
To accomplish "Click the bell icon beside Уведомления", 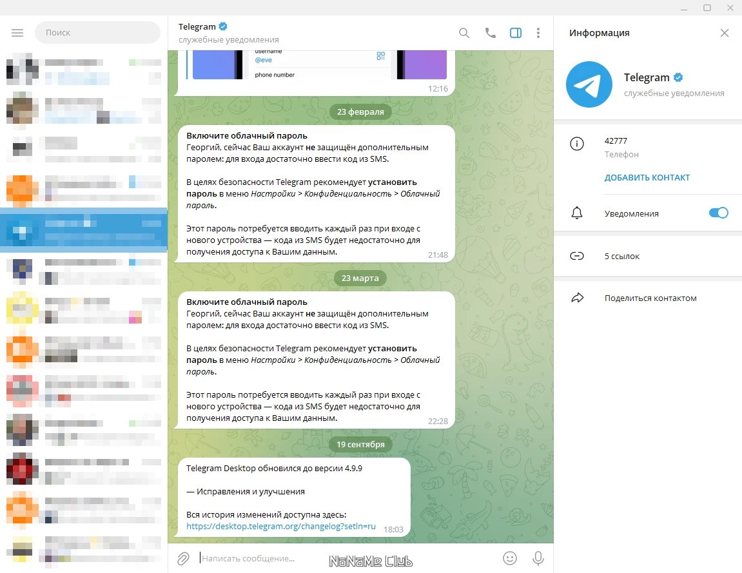I will click(x=577, y=213).
